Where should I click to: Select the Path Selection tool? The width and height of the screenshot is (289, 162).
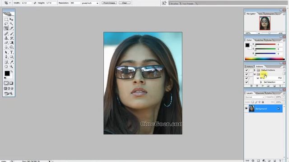pyautogui.click(x=6, y=52)
